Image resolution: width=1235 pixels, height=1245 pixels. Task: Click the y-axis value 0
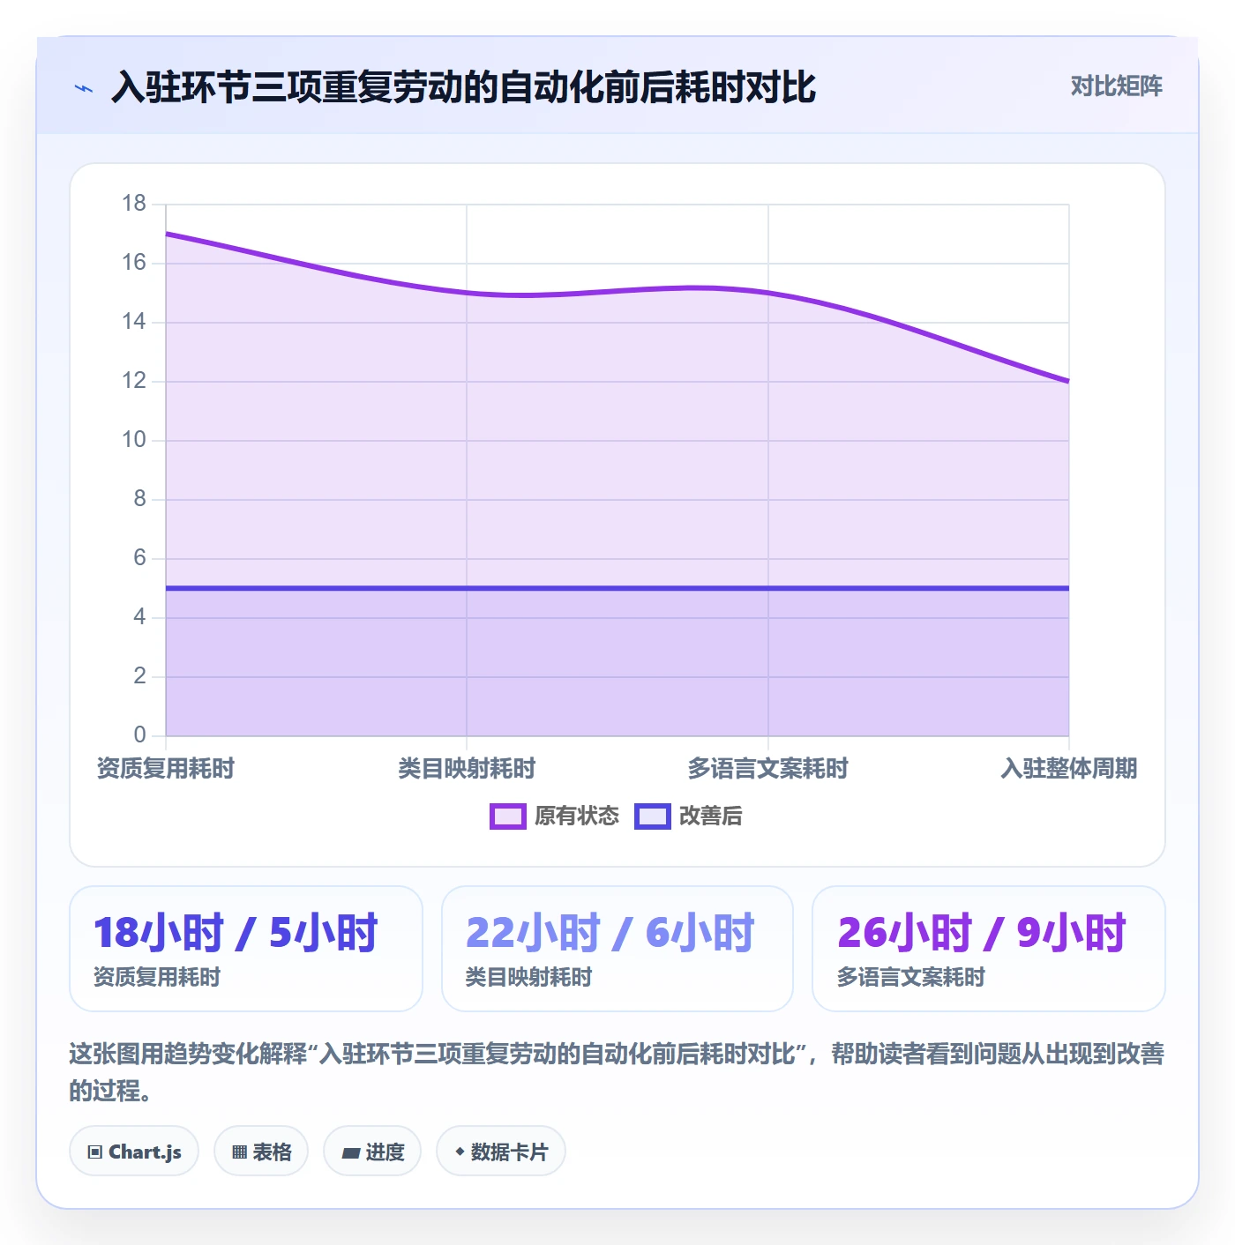pyautogui.click(x=139, y=735)
